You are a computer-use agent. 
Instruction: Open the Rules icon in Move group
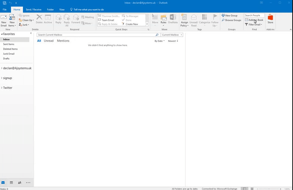click(x=163, y=18)
